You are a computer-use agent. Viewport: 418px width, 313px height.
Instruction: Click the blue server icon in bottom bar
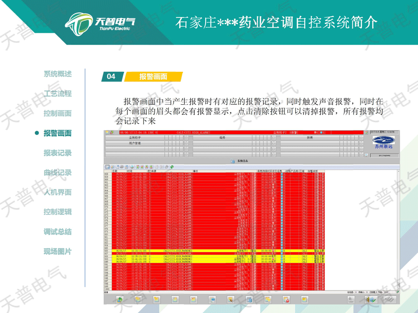(x=249, y=300)
